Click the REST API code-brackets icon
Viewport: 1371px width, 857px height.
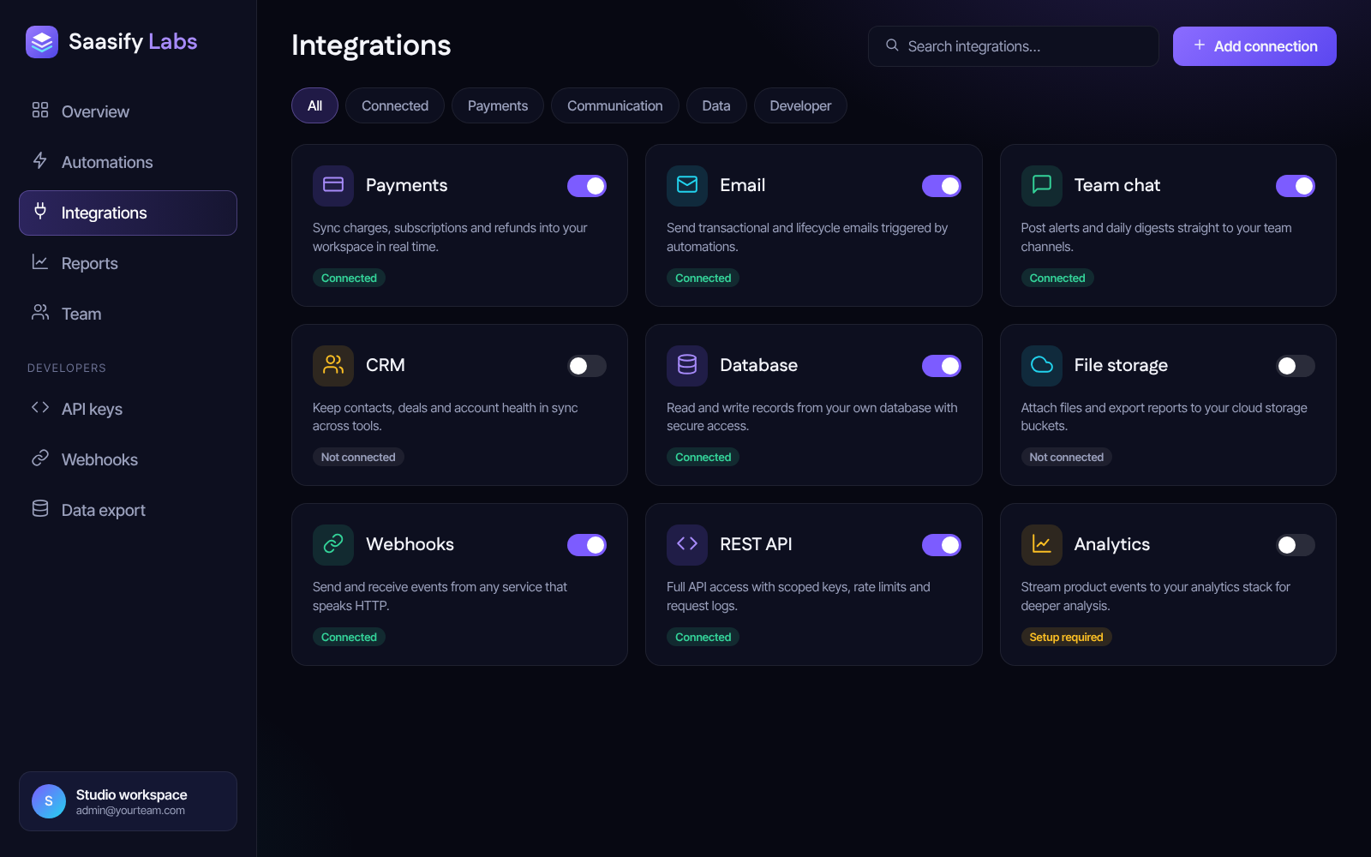[687, 544]
